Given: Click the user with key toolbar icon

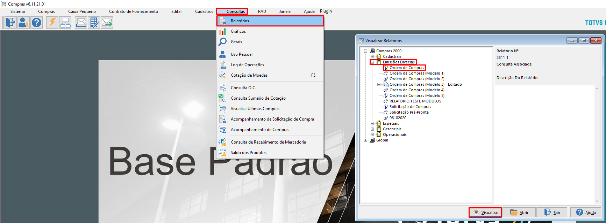Looking at the screenshot, I should pos(23,23).
